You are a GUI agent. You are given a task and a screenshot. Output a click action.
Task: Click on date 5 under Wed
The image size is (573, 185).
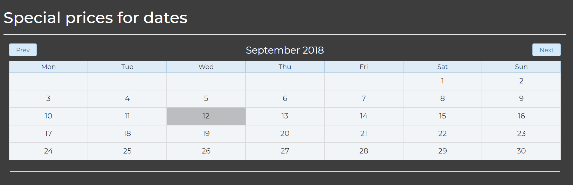click(x=206, y=99)
